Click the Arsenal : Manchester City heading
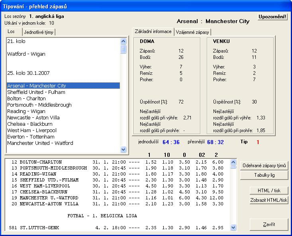The image size is (292, 236). [x=213, y=21]
